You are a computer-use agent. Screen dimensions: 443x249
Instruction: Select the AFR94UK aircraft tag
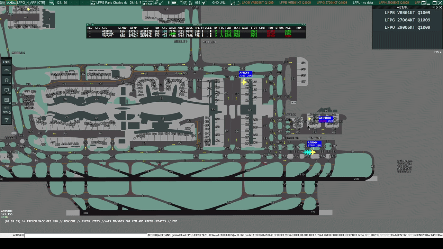[x=326, y=119]
